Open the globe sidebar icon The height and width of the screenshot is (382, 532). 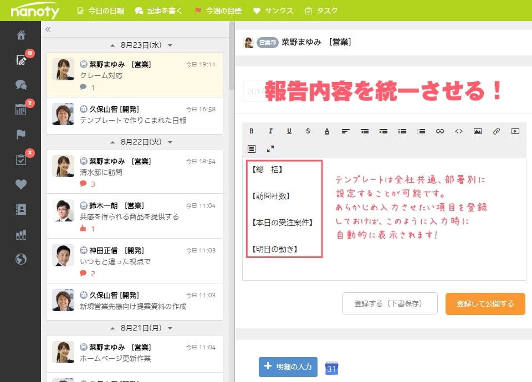click(x=21, y=259)
